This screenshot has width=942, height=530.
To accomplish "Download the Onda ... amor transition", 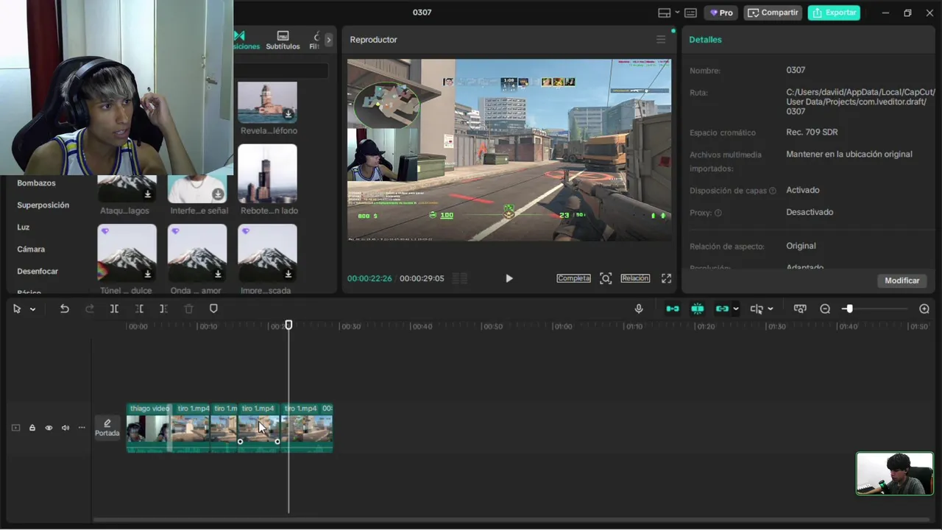I will point(218,274).
